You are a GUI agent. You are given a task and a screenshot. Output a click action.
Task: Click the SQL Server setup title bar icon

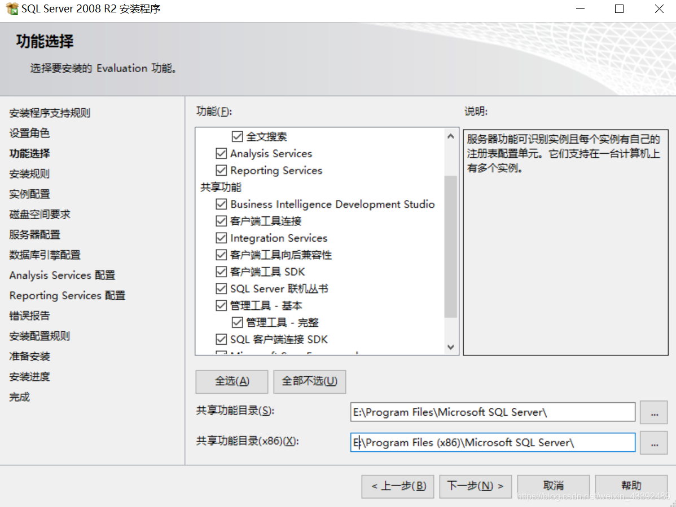pyautogui.click(x=12, y=8)
